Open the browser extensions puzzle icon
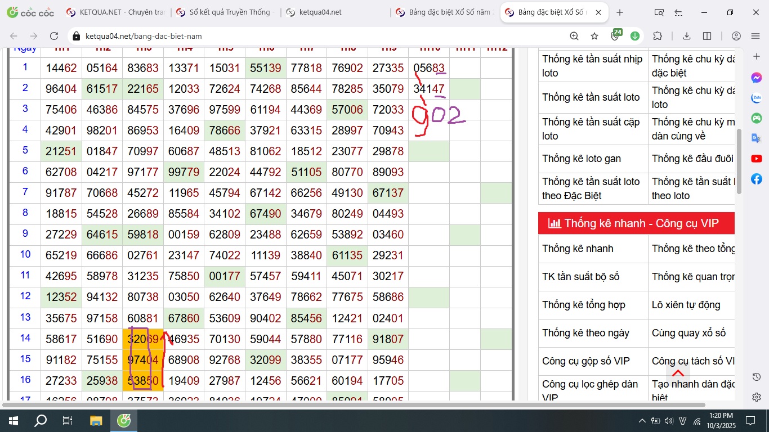 coord(658,36)
